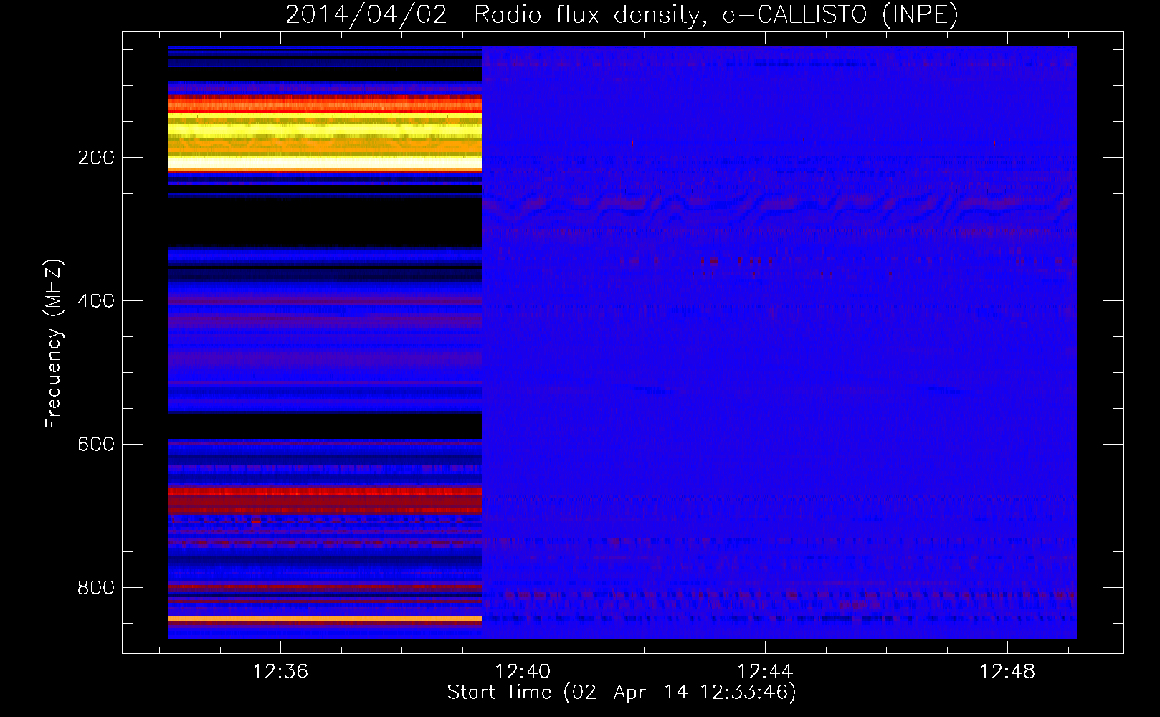Click the '12:40' time tick label
This screenshot has width=1160, height=717.
523,671
